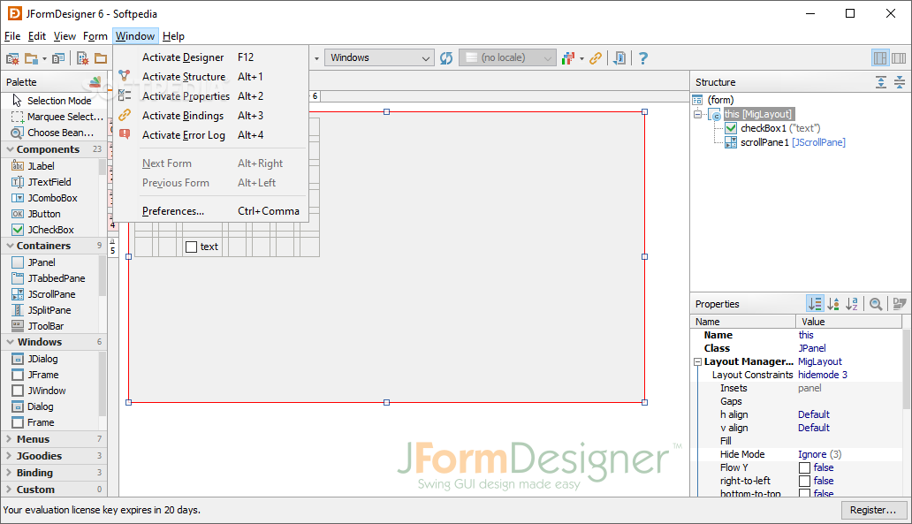Select the columns-only layout icon
The width and height of the screenshot is (912, 524).
click(x=899, y=58)
